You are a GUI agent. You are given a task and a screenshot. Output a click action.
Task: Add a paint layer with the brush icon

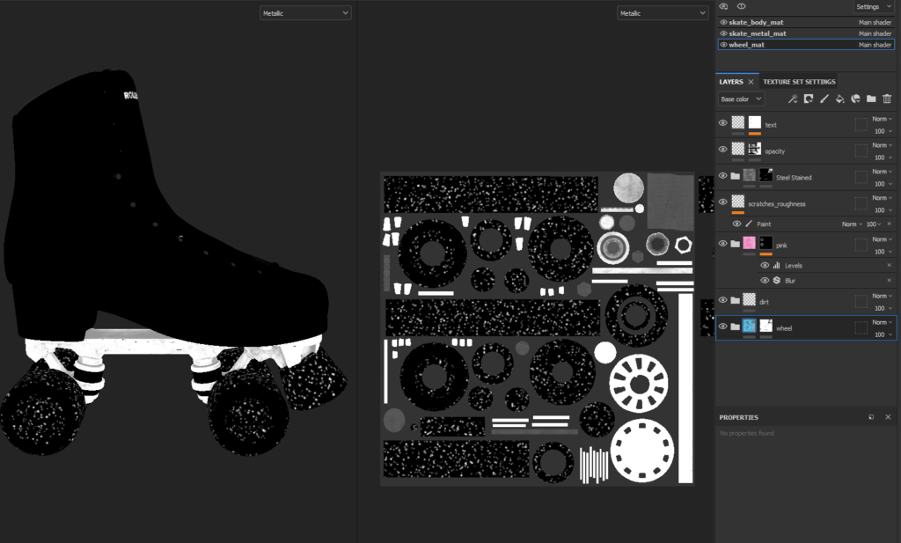[x=824, y=99]
